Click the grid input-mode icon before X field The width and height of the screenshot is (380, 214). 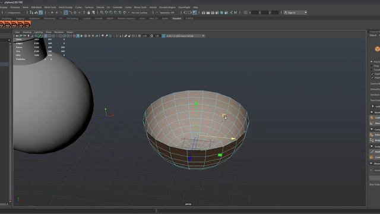pos(245,12)
